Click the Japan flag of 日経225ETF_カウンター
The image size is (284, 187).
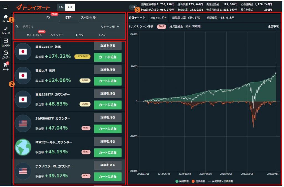pyautogui.click(x=23, y=99)
